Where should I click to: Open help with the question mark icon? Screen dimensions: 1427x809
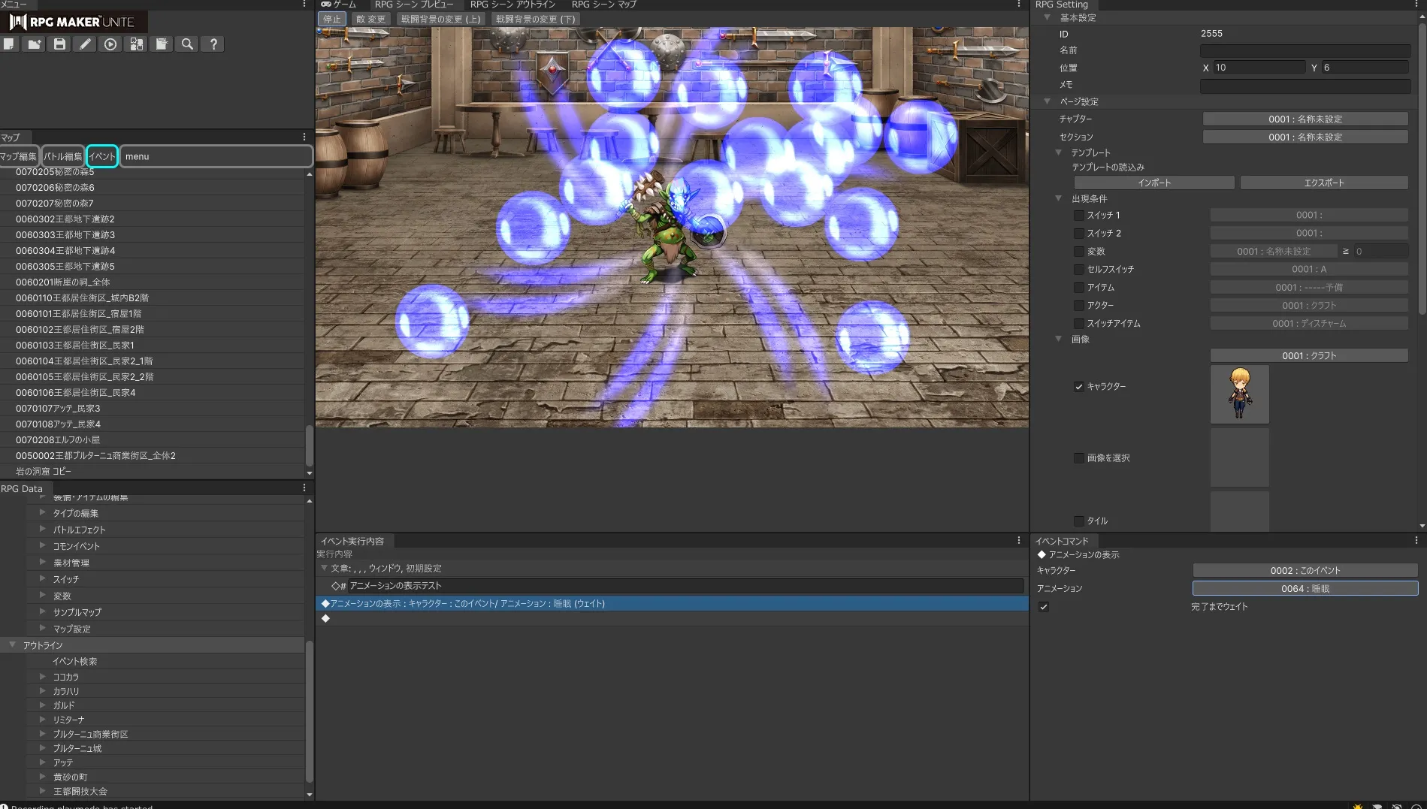click(213, 44)
